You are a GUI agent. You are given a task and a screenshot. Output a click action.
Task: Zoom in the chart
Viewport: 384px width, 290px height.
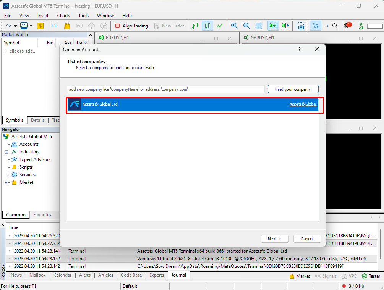(234, 26)
